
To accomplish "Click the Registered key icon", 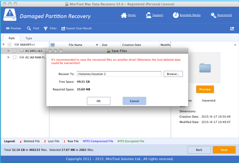I will point(213,15).
